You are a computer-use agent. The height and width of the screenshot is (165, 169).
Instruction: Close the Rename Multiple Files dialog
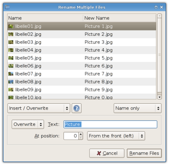[161, 7]
